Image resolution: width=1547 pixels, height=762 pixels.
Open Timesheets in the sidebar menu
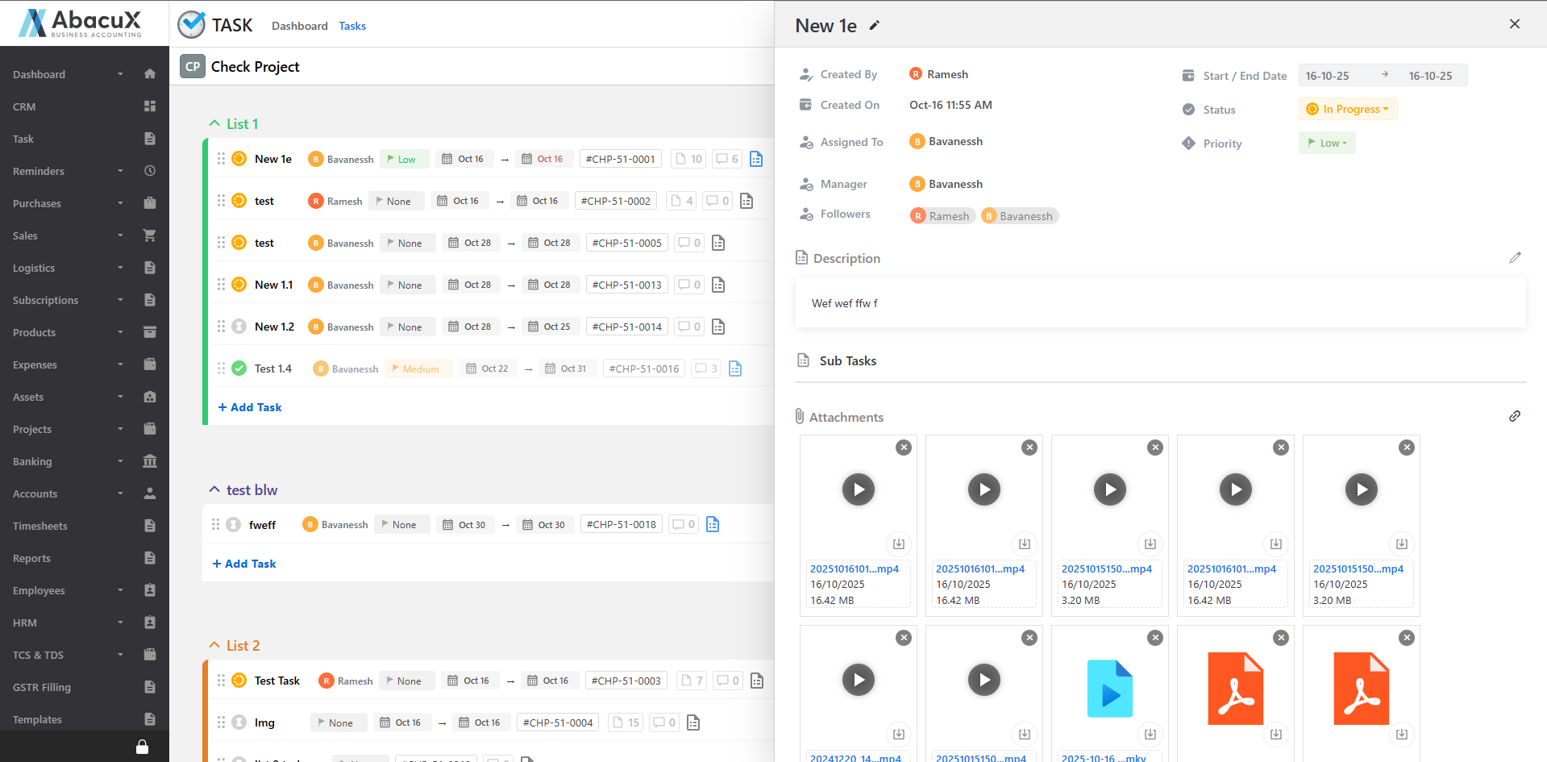pyautogui.click(x=40, y=526)
